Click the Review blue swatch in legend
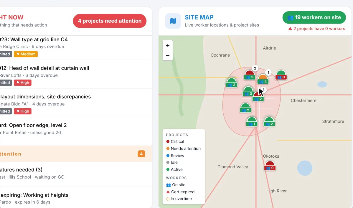353x208 pixels. pyautogui.click(x=168, y=156)
